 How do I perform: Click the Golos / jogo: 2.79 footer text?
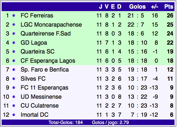click(x=110, y=123)
